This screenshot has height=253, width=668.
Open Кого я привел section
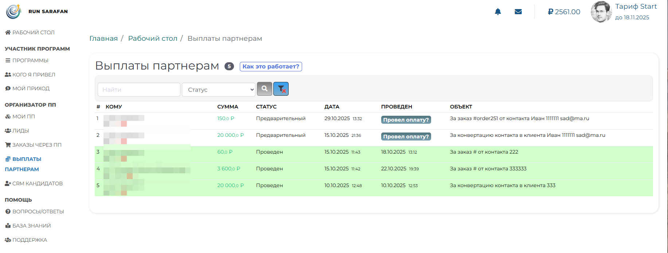34,75
